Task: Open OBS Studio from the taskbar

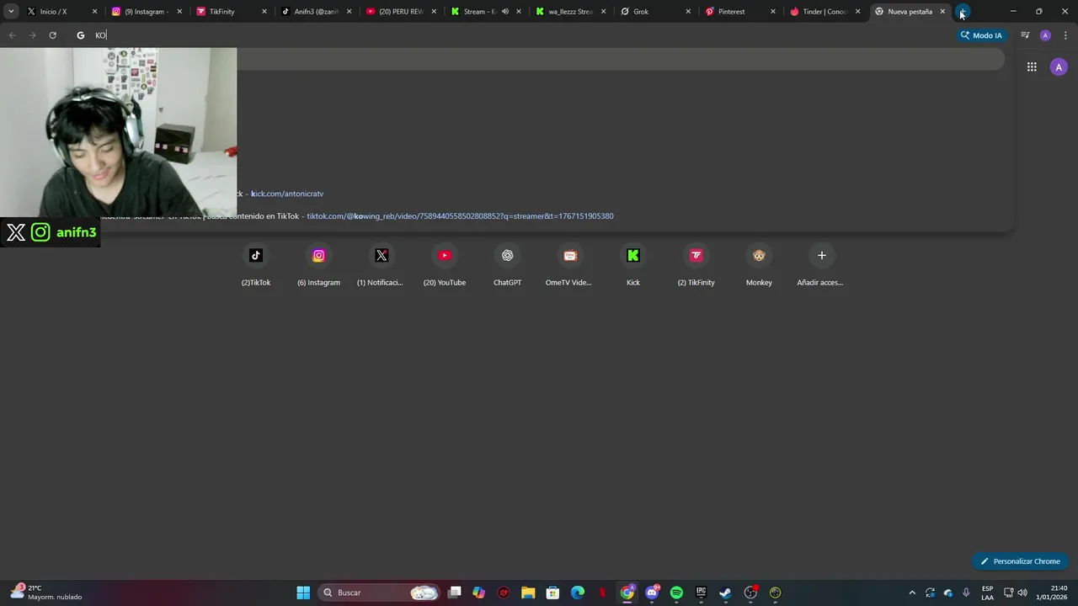Action: coord(750,593)
